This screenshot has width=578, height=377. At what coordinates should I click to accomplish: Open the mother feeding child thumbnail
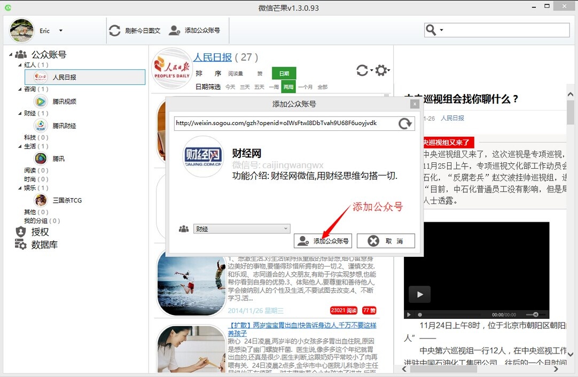(x=191, y=349)
